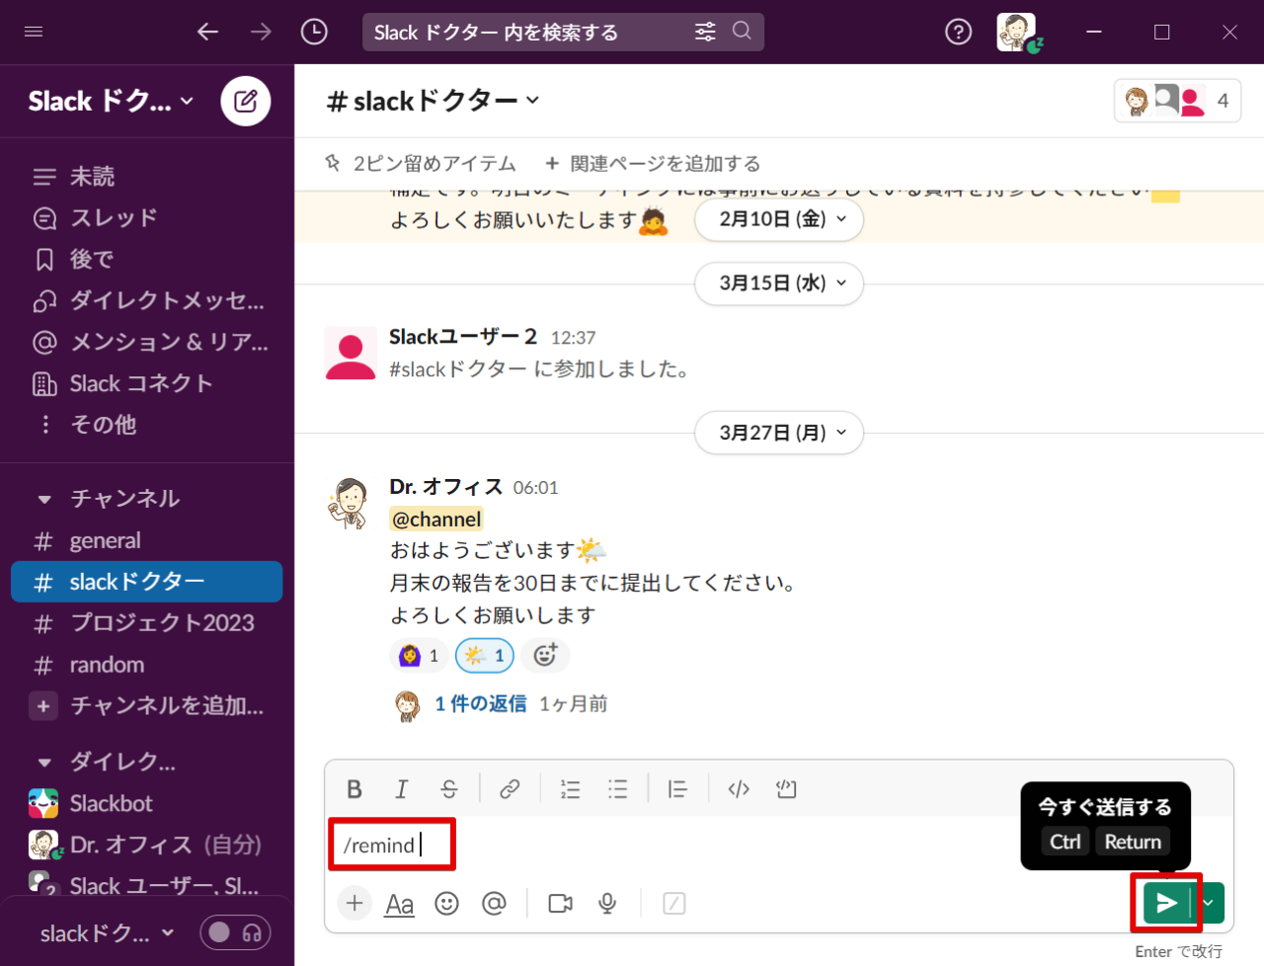Apply inline code formatting
The height and width of the screenshot is (966, 1264).
coord(739,788)
